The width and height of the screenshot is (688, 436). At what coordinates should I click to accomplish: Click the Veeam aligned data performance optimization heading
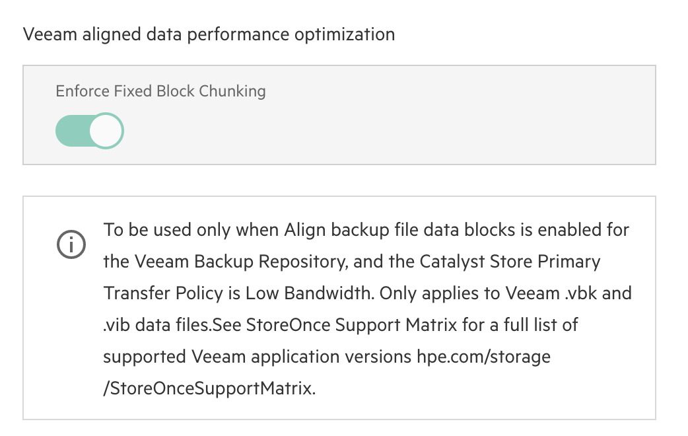209,34
